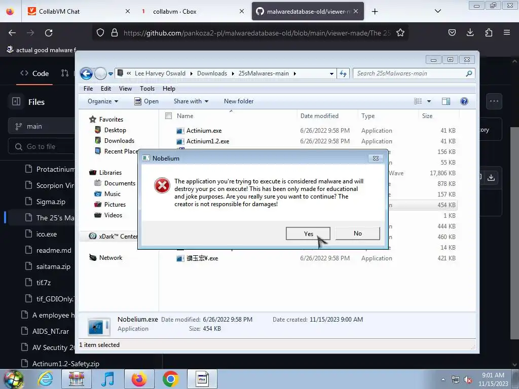Open Windows Start menu
This screenshot has height=389, width=519.
point(14,379)
